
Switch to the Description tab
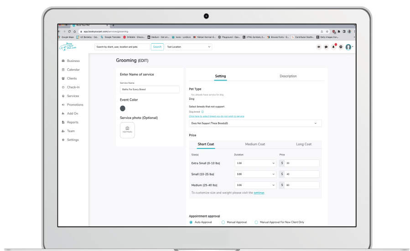288,76
